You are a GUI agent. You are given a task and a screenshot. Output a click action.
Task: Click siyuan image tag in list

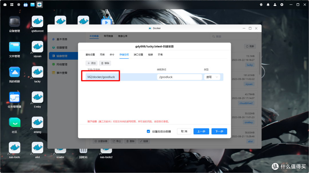click(249, 84)
